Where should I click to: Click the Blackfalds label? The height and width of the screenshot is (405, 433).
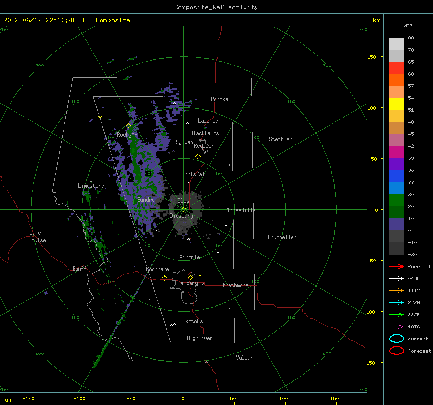pos(204,133)
